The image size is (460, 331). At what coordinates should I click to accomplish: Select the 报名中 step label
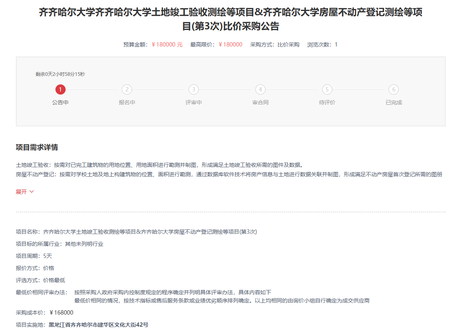point(127,102)
